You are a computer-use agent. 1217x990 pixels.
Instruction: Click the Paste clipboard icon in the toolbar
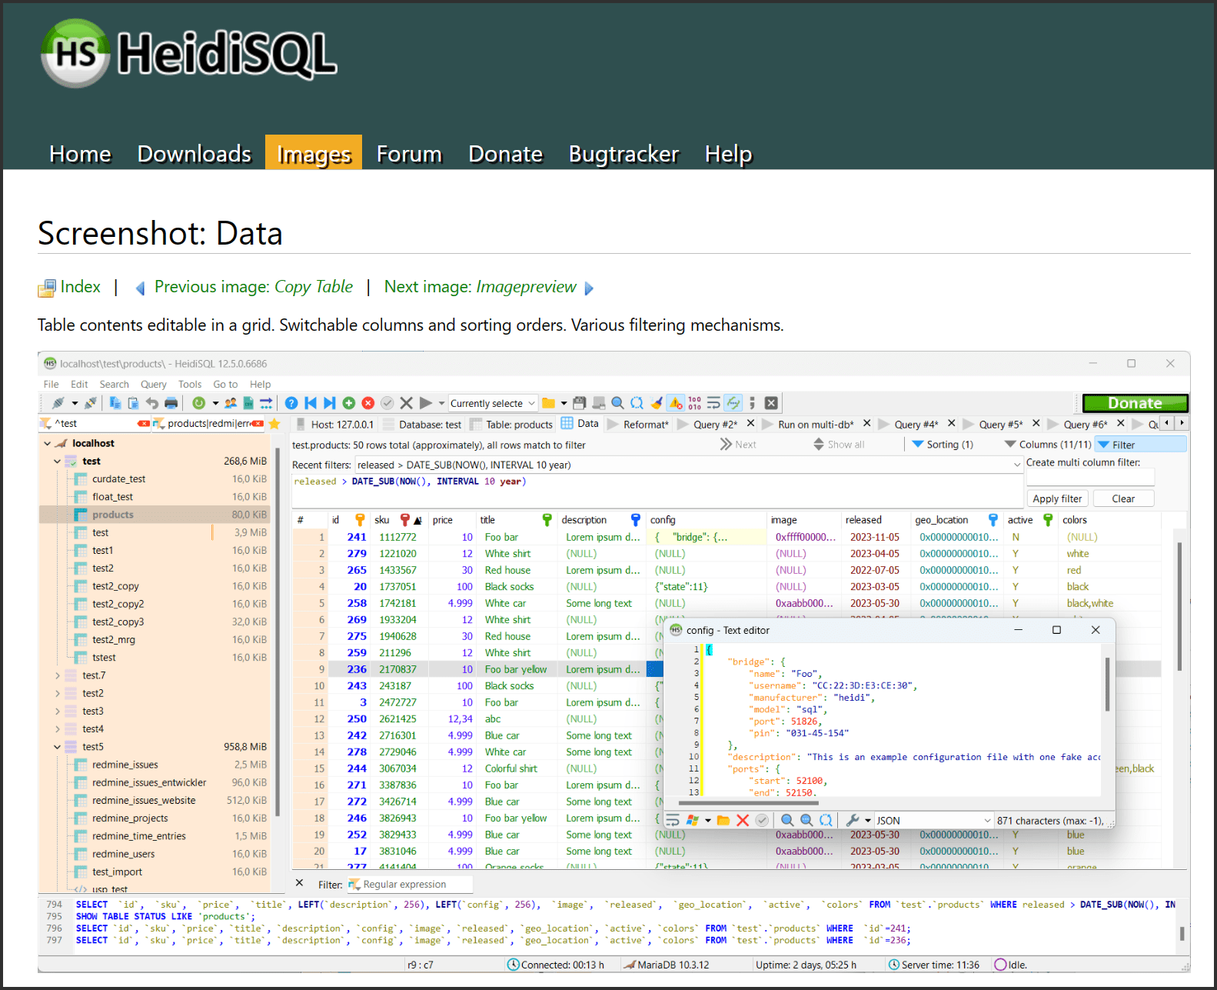[133, 403]
